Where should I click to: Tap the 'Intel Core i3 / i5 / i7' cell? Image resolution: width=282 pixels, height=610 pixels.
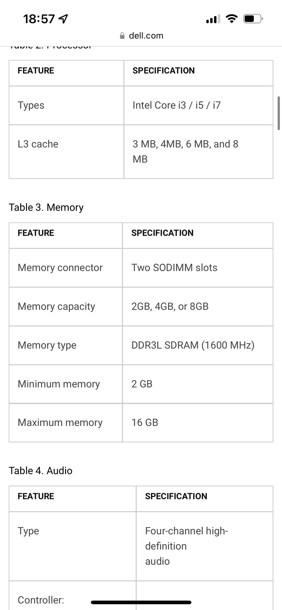[177, 105]
